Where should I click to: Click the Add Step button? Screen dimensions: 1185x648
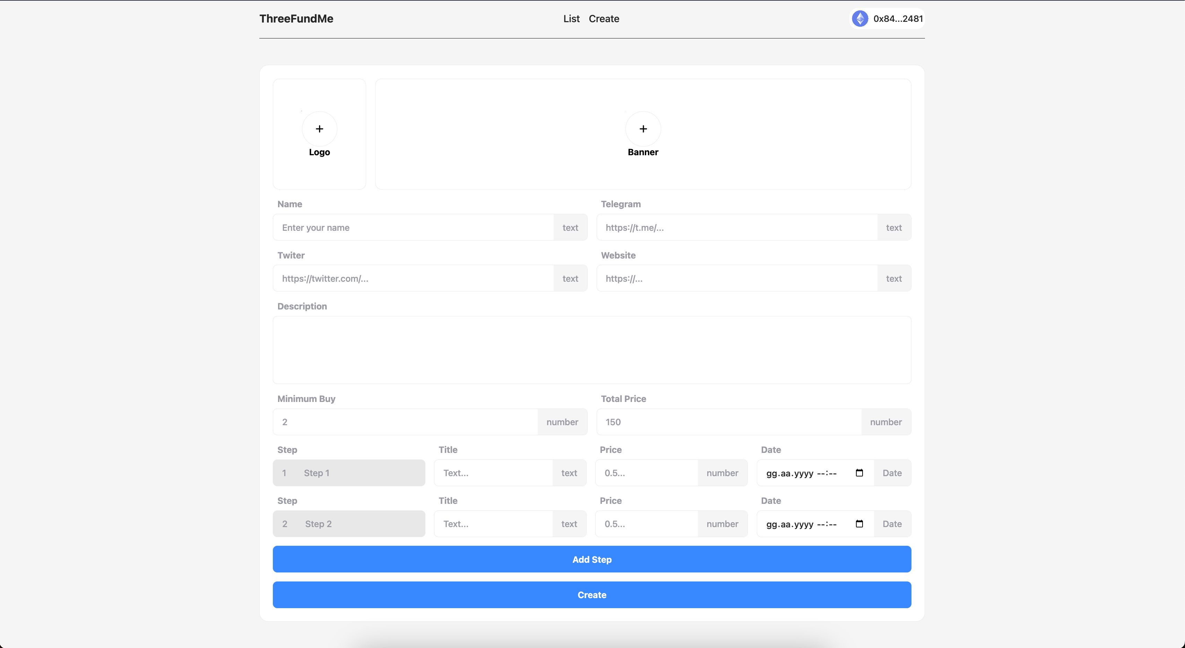click(x=591, y=559)
